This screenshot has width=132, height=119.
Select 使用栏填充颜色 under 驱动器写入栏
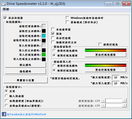click(54, 66)
